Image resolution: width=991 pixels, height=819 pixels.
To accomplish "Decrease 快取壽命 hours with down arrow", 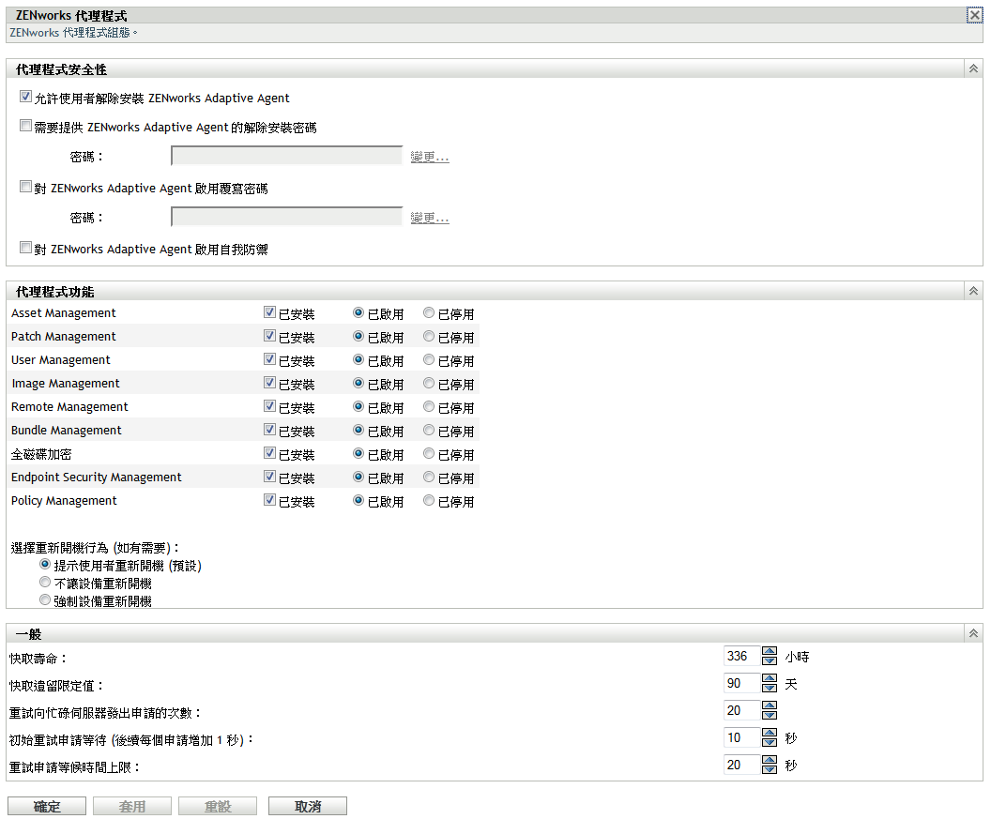I will [770, 660].
